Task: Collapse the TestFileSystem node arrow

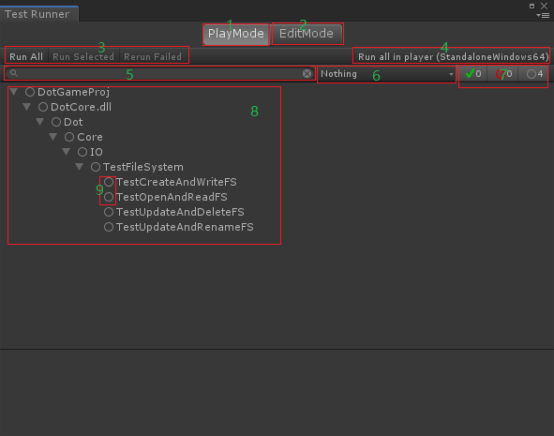Action: pyautogui.click(x=79, y=167)
